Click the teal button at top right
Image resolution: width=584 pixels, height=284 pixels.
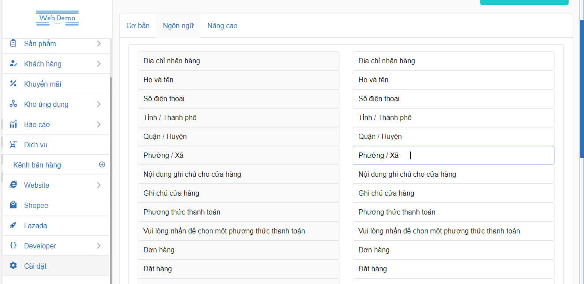point(524,2)
